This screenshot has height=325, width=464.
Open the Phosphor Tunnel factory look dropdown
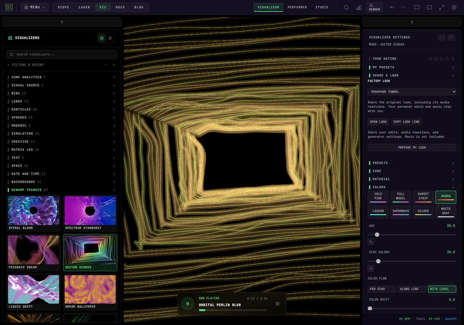coord(412,92)
